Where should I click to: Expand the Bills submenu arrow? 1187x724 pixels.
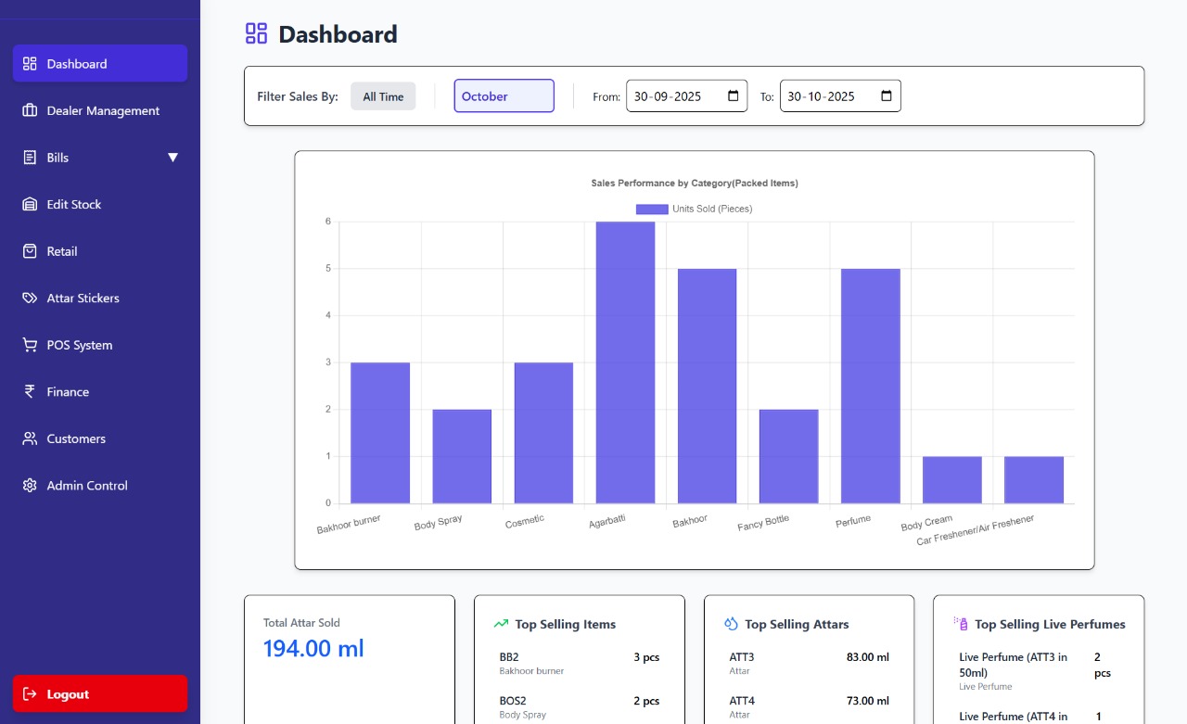pyautogui.click(x=172, y=158)
